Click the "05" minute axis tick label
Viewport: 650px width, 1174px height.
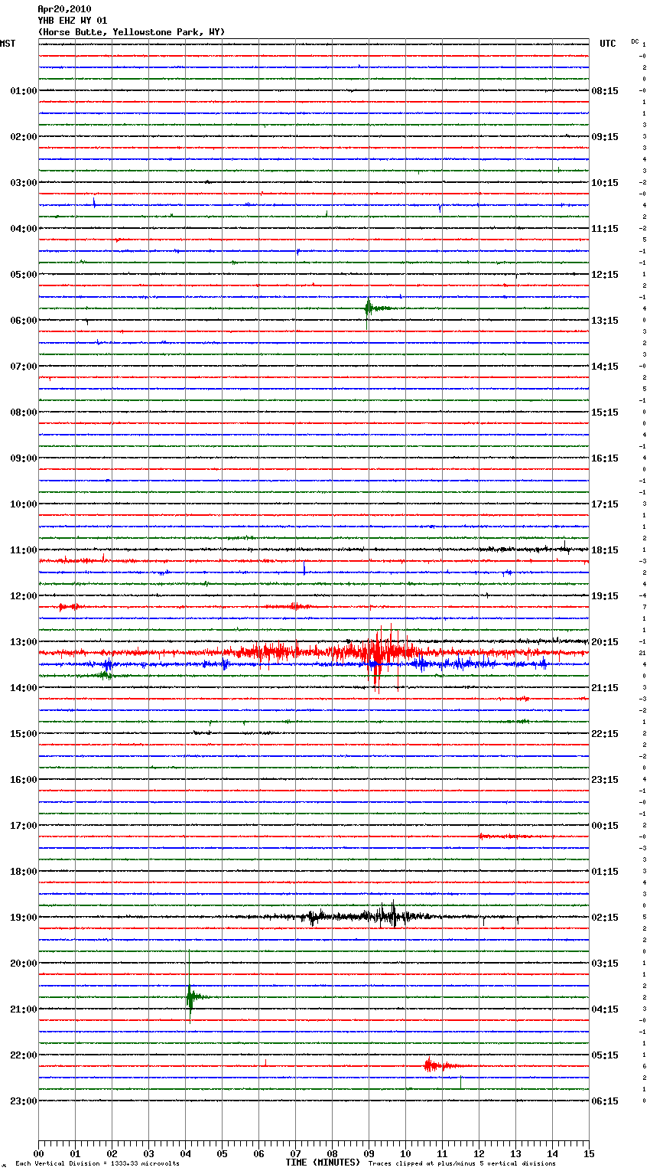coord(222,1153)
